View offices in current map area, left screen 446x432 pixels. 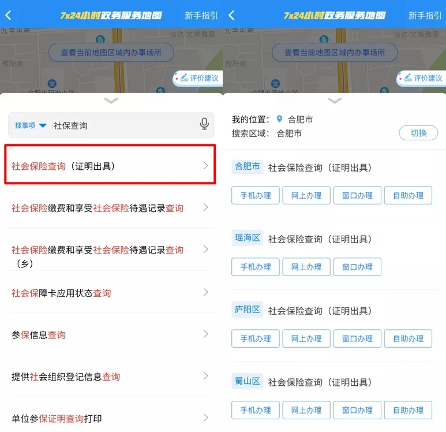pyautogui.click(x=111, y=53)
